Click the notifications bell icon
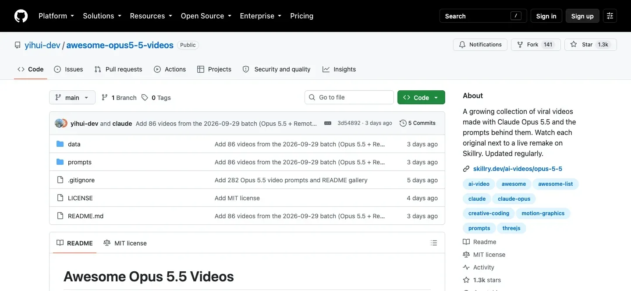The height and width of the screenshot is (291, 631). pyautogui.click(x=462, y=45)
